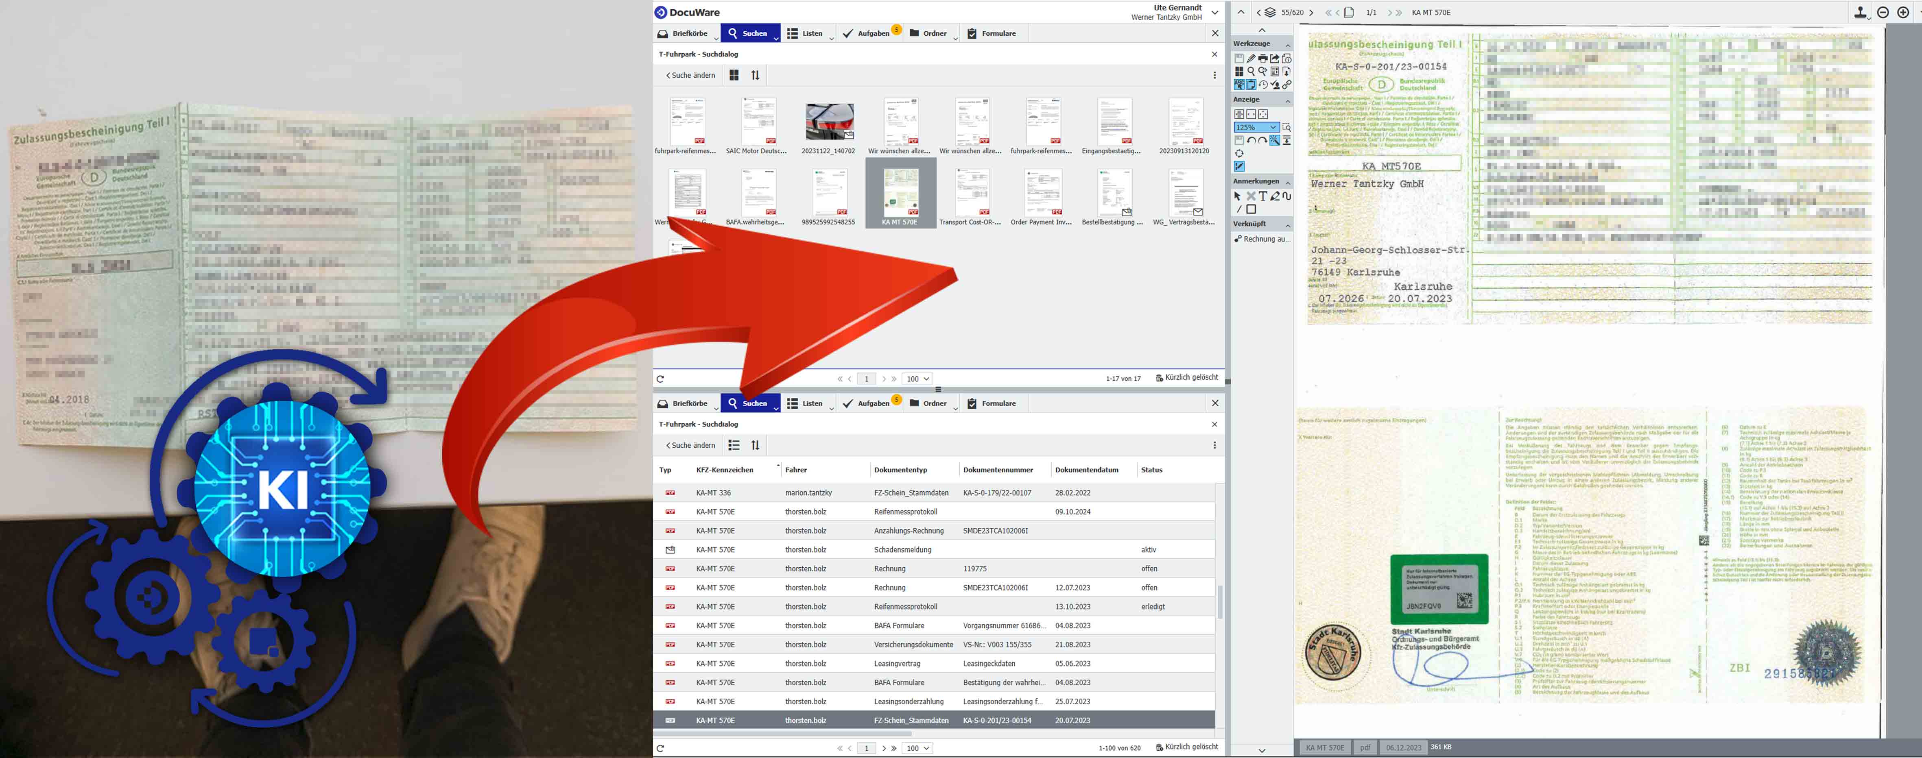
Task: Select the pencil edit tool in Werkzeuge
Action: pyautogui.click(x=1251, y=59)
